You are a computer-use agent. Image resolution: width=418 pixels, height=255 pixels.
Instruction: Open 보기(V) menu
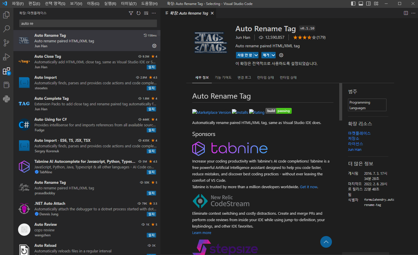[x=76, y=4]
